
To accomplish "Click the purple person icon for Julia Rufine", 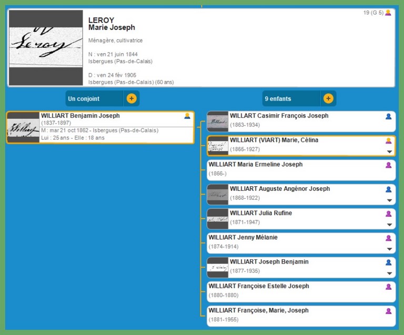I will tap(389, 214).
